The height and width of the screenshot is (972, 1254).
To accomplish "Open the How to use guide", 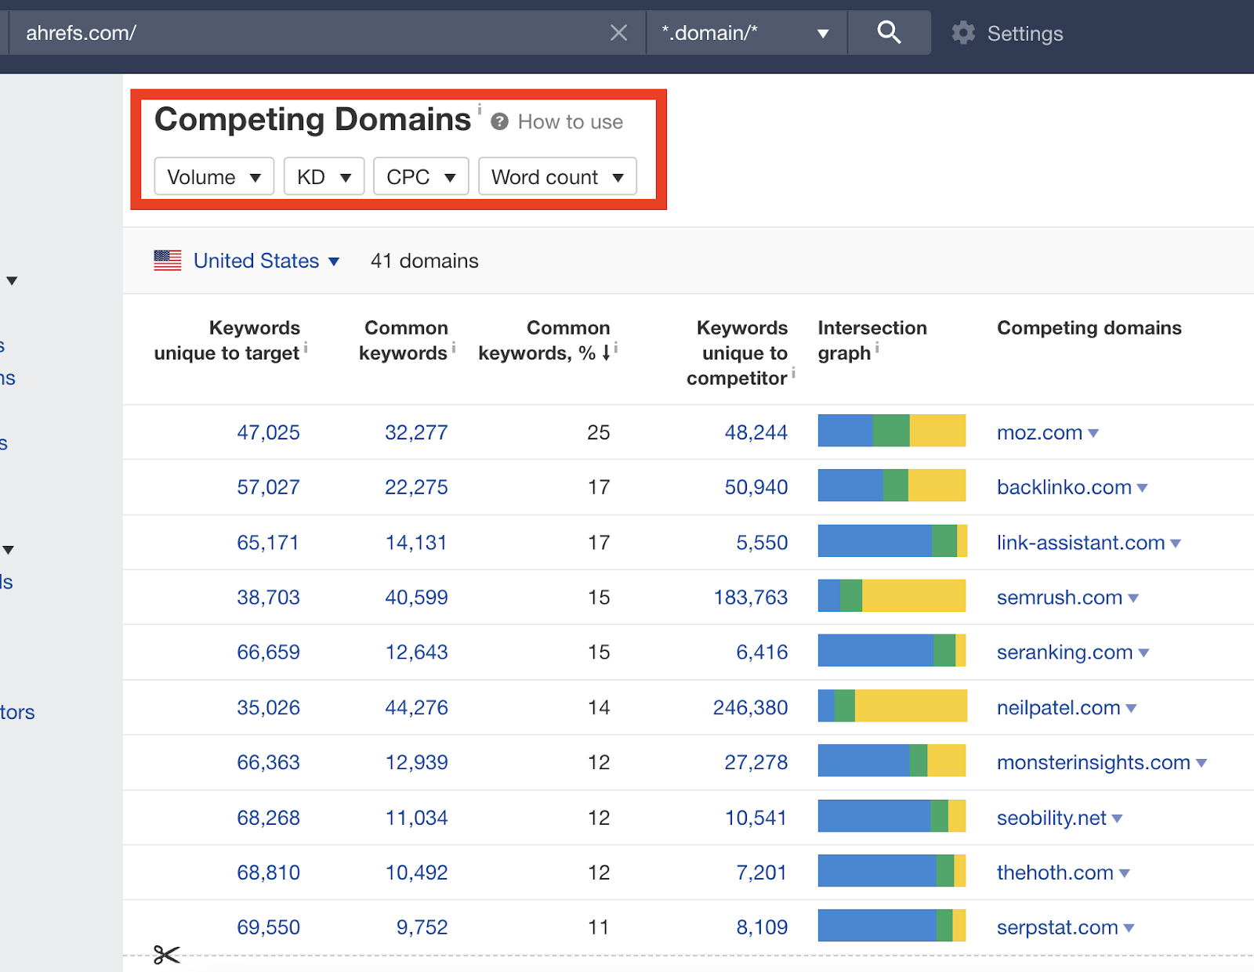I will click(570, 122).
